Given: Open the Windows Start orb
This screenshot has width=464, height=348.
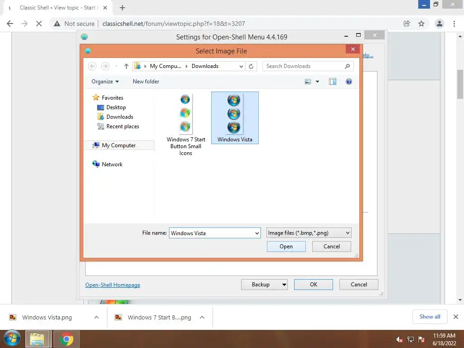Looking at the screenshot, I should 12,339.
